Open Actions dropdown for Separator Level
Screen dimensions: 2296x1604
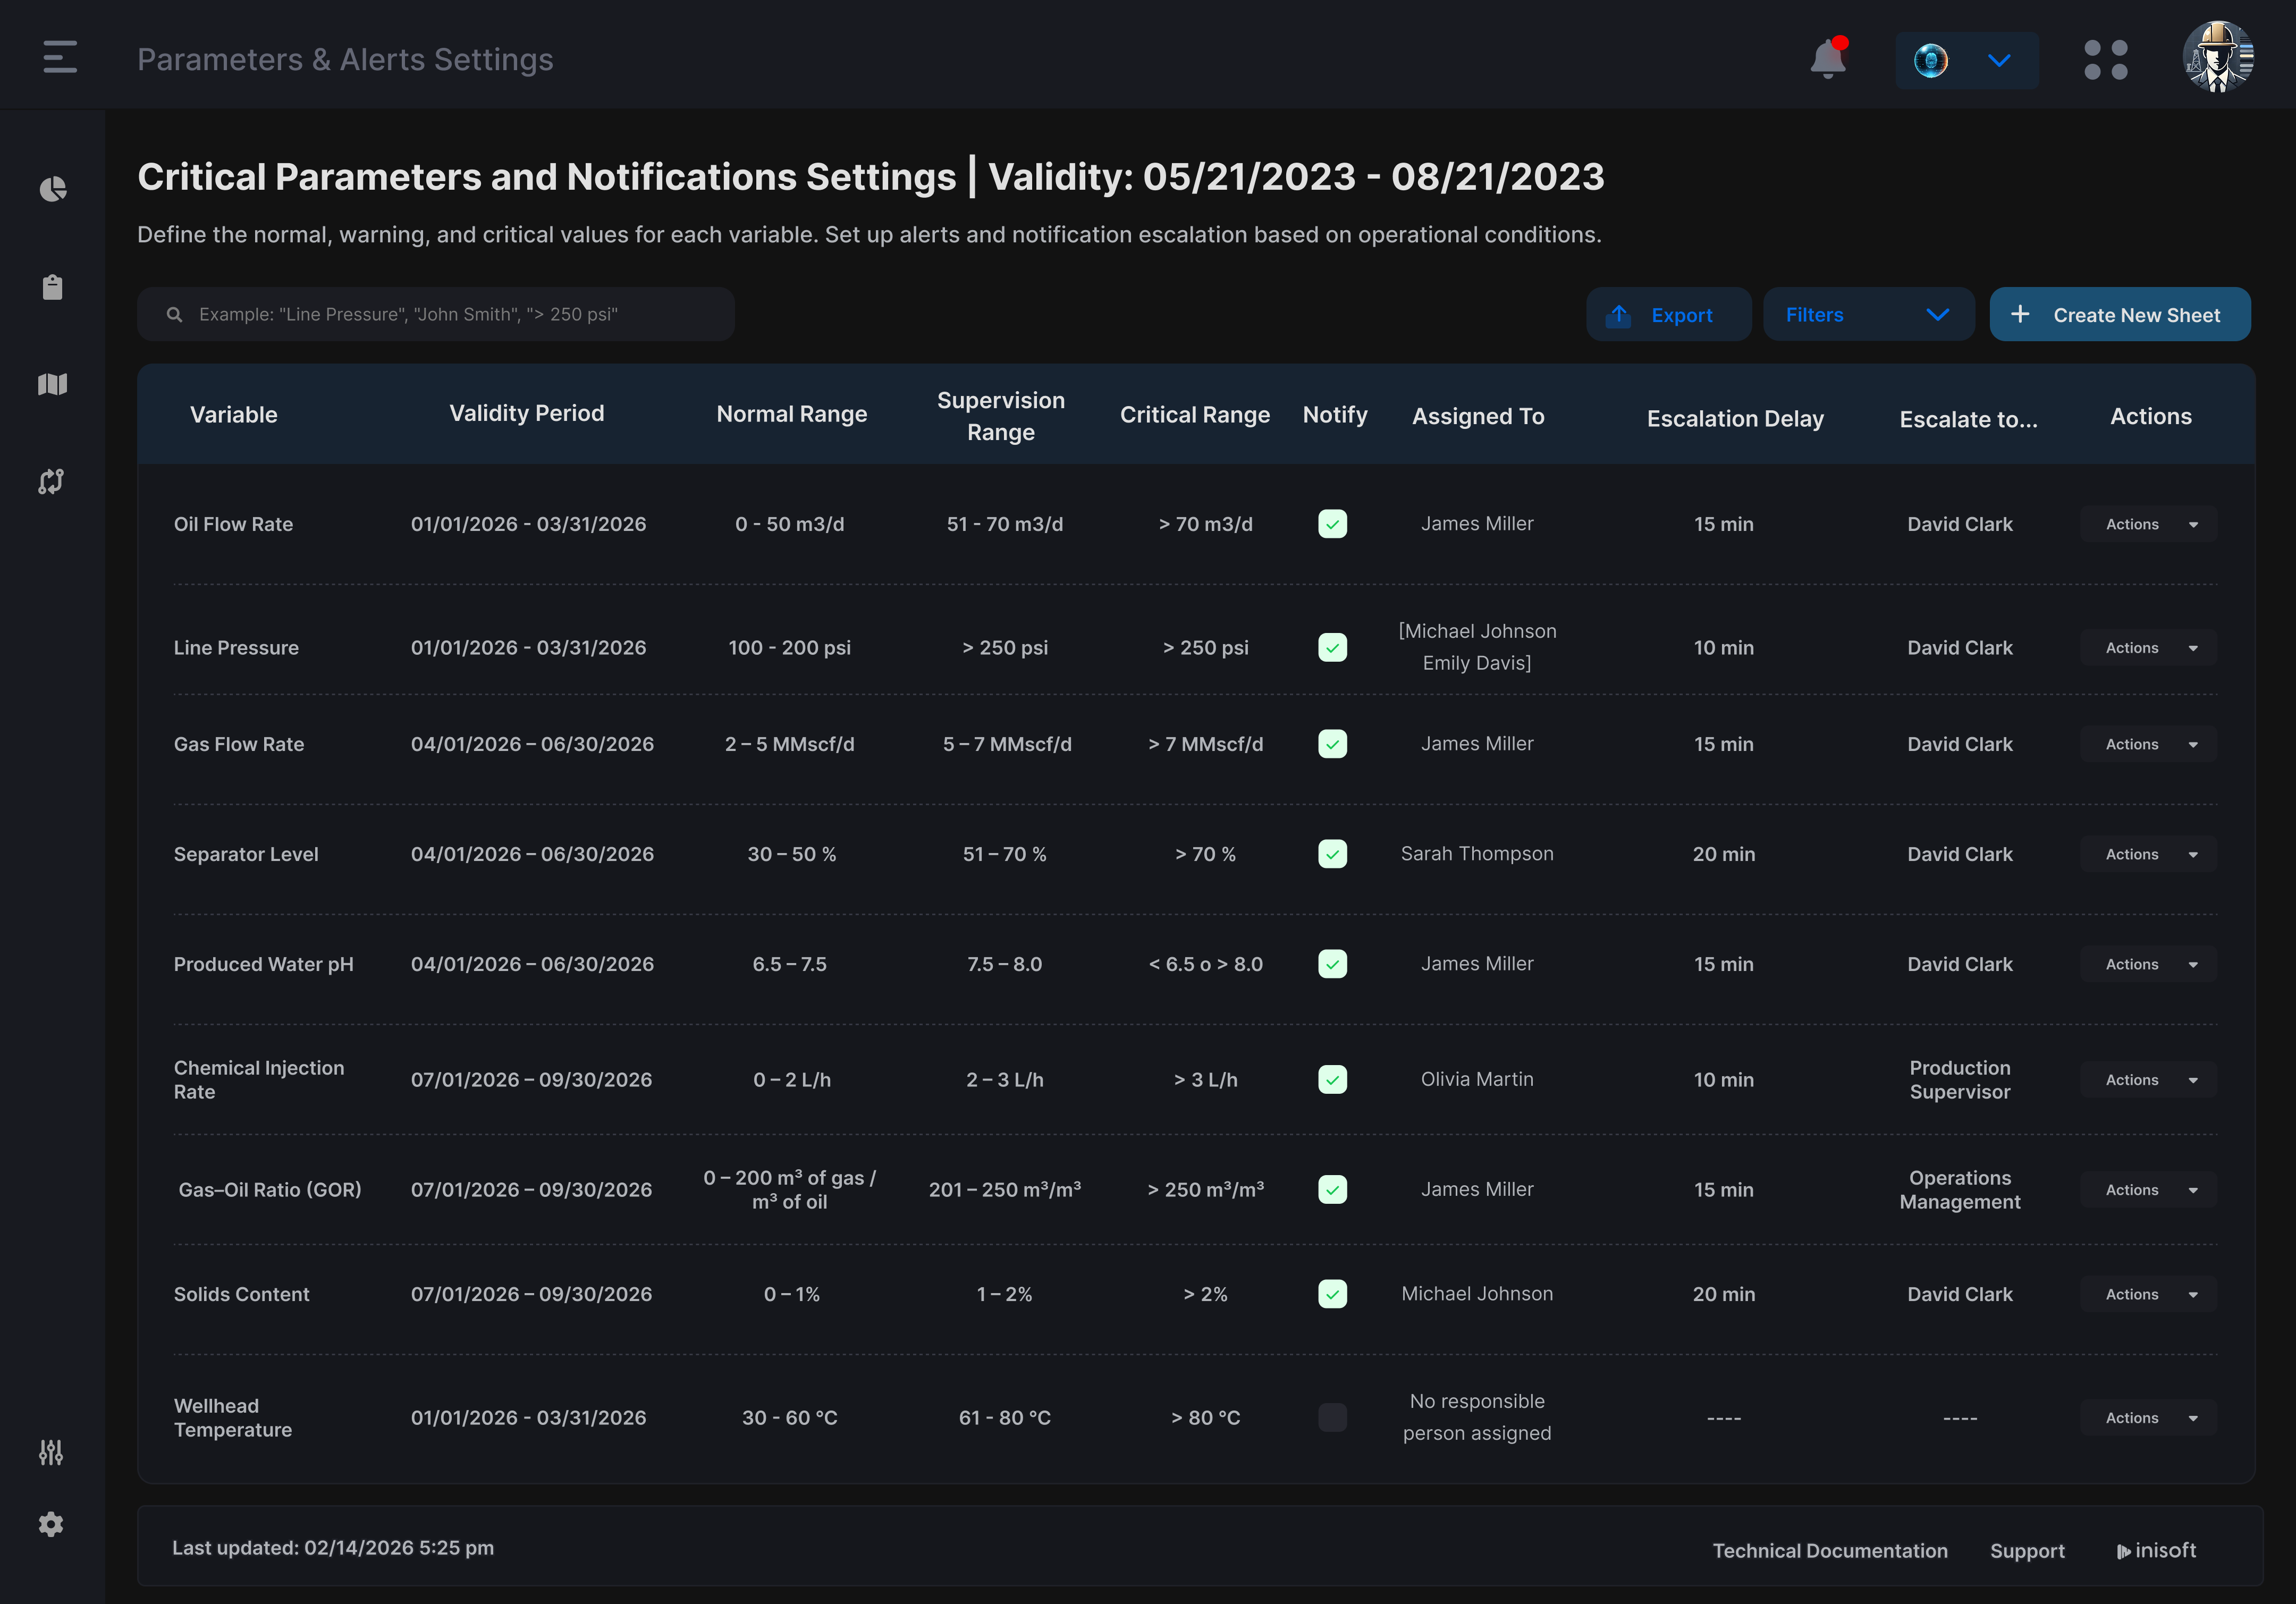click(2148, 854)
